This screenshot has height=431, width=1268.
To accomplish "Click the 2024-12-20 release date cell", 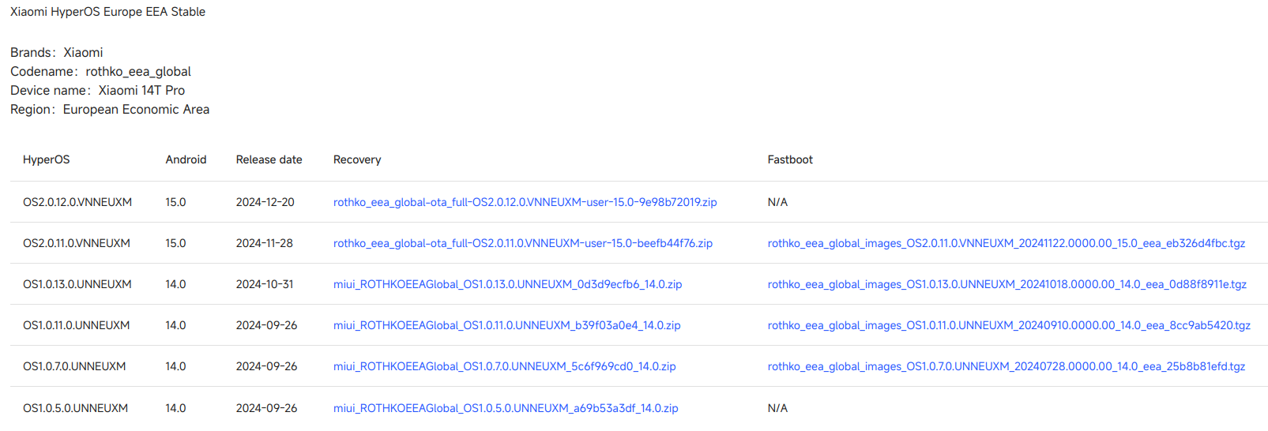I will [265, 202].
